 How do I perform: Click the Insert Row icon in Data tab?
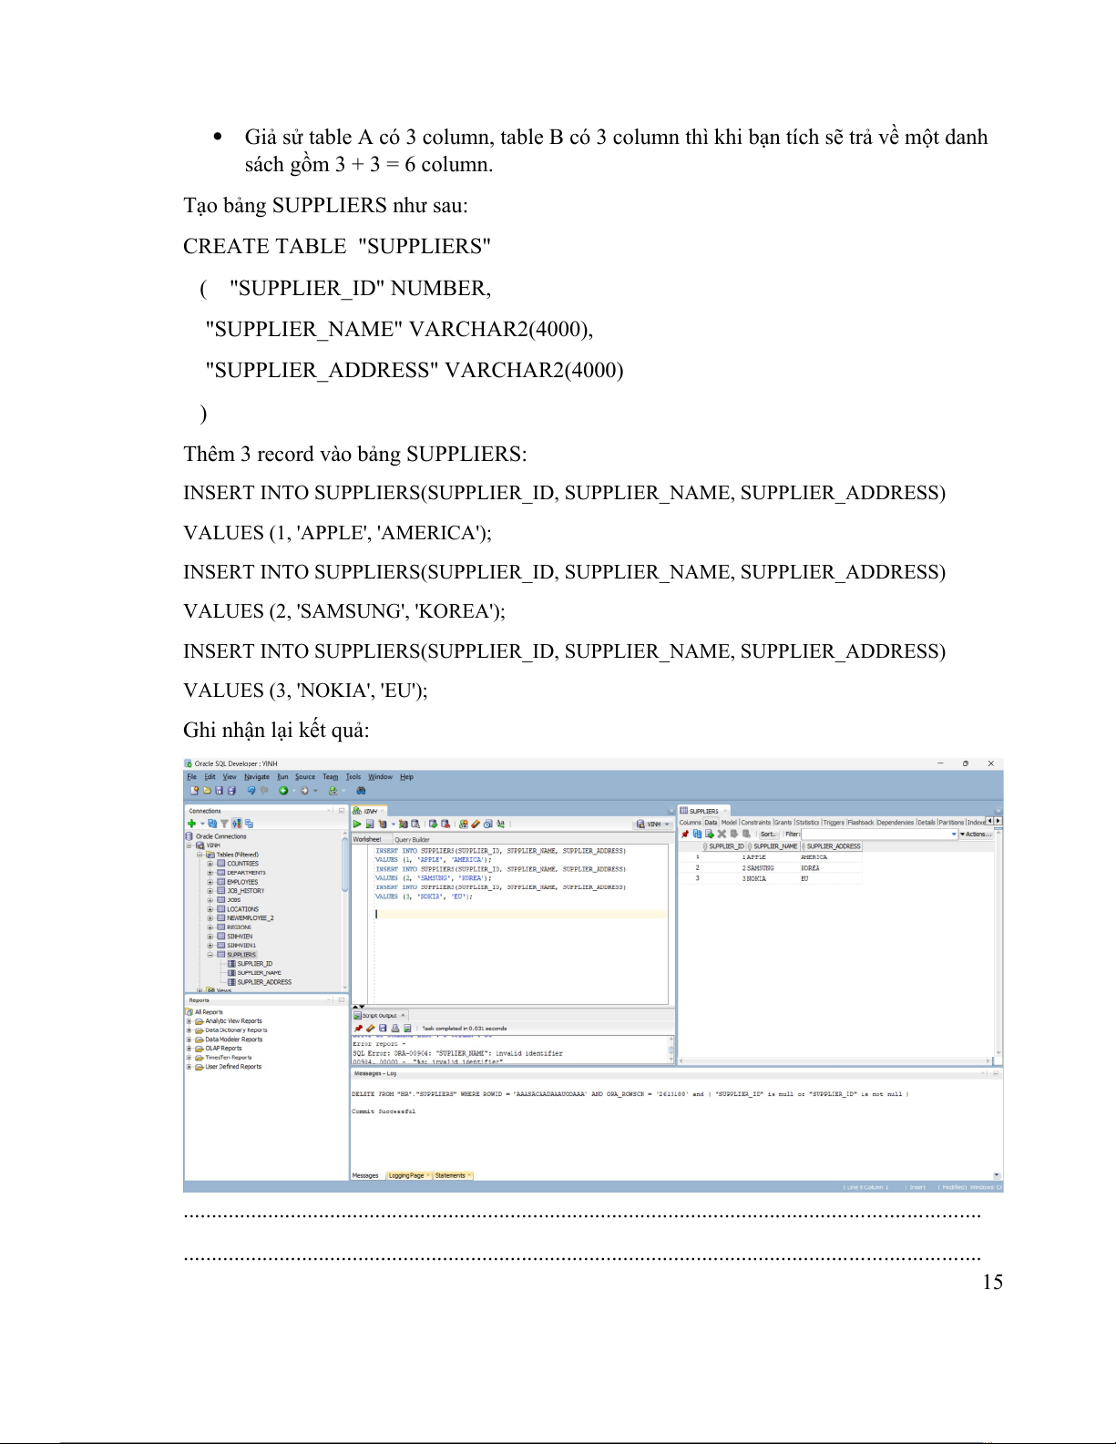(709, 834)
